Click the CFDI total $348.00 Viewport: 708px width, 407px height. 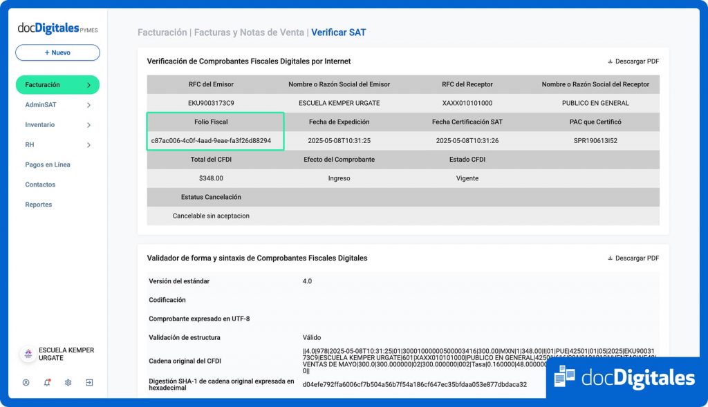click(x=211, y=178)
